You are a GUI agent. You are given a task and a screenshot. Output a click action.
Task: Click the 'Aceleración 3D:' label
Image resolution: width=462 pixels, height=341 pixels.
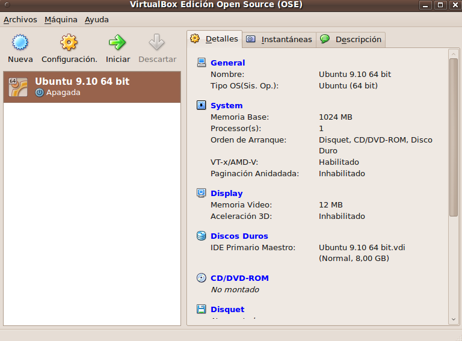pos(241,216)
